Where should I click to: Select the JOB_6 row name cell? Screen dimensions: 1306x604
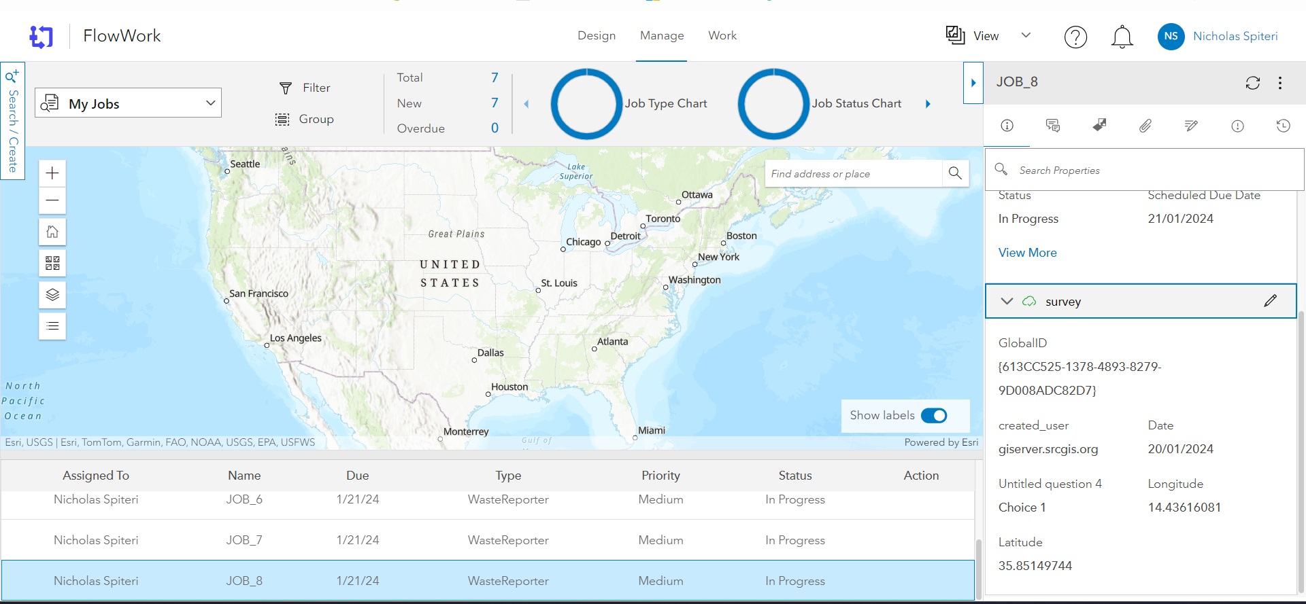[244, 499]
